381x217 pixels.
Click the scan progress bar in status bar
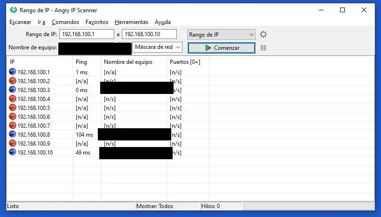(309, 206)
